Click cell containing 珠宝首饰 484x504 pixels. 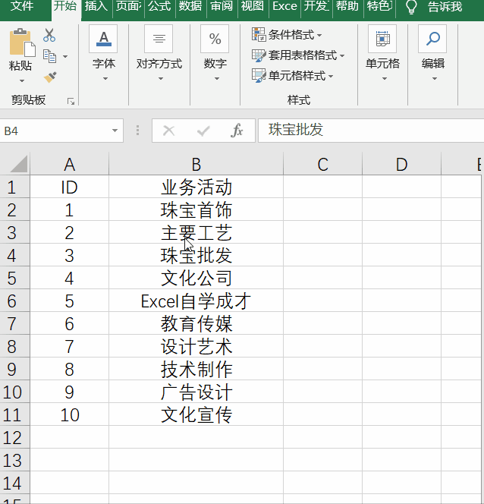(x=196, y=209)
